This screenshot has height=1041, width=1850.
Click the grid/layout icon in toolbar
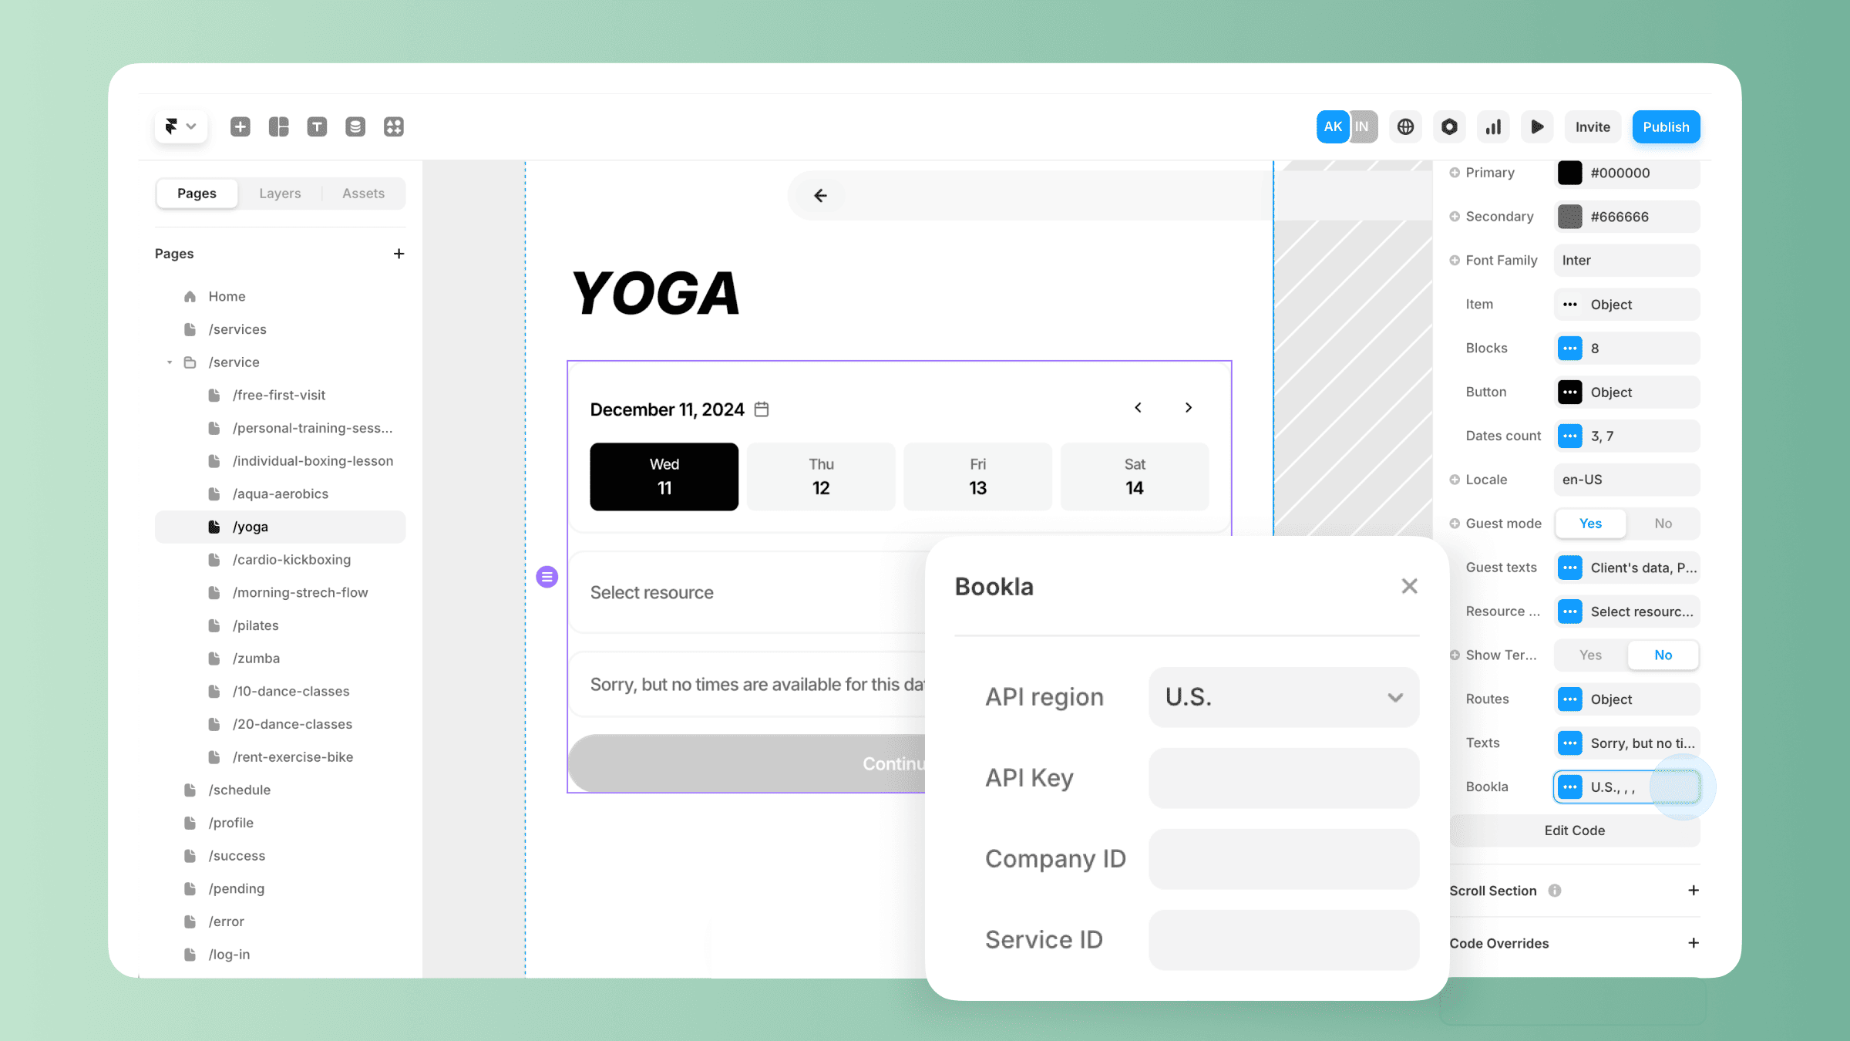[278, 126]
